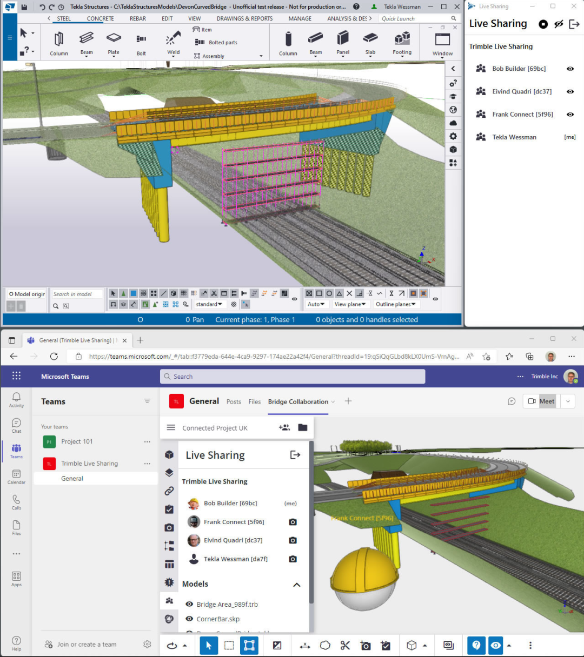This screenshot has width=584, height=657.
Task: Select the Weld tool icon
Action: (x=173, y=43)
